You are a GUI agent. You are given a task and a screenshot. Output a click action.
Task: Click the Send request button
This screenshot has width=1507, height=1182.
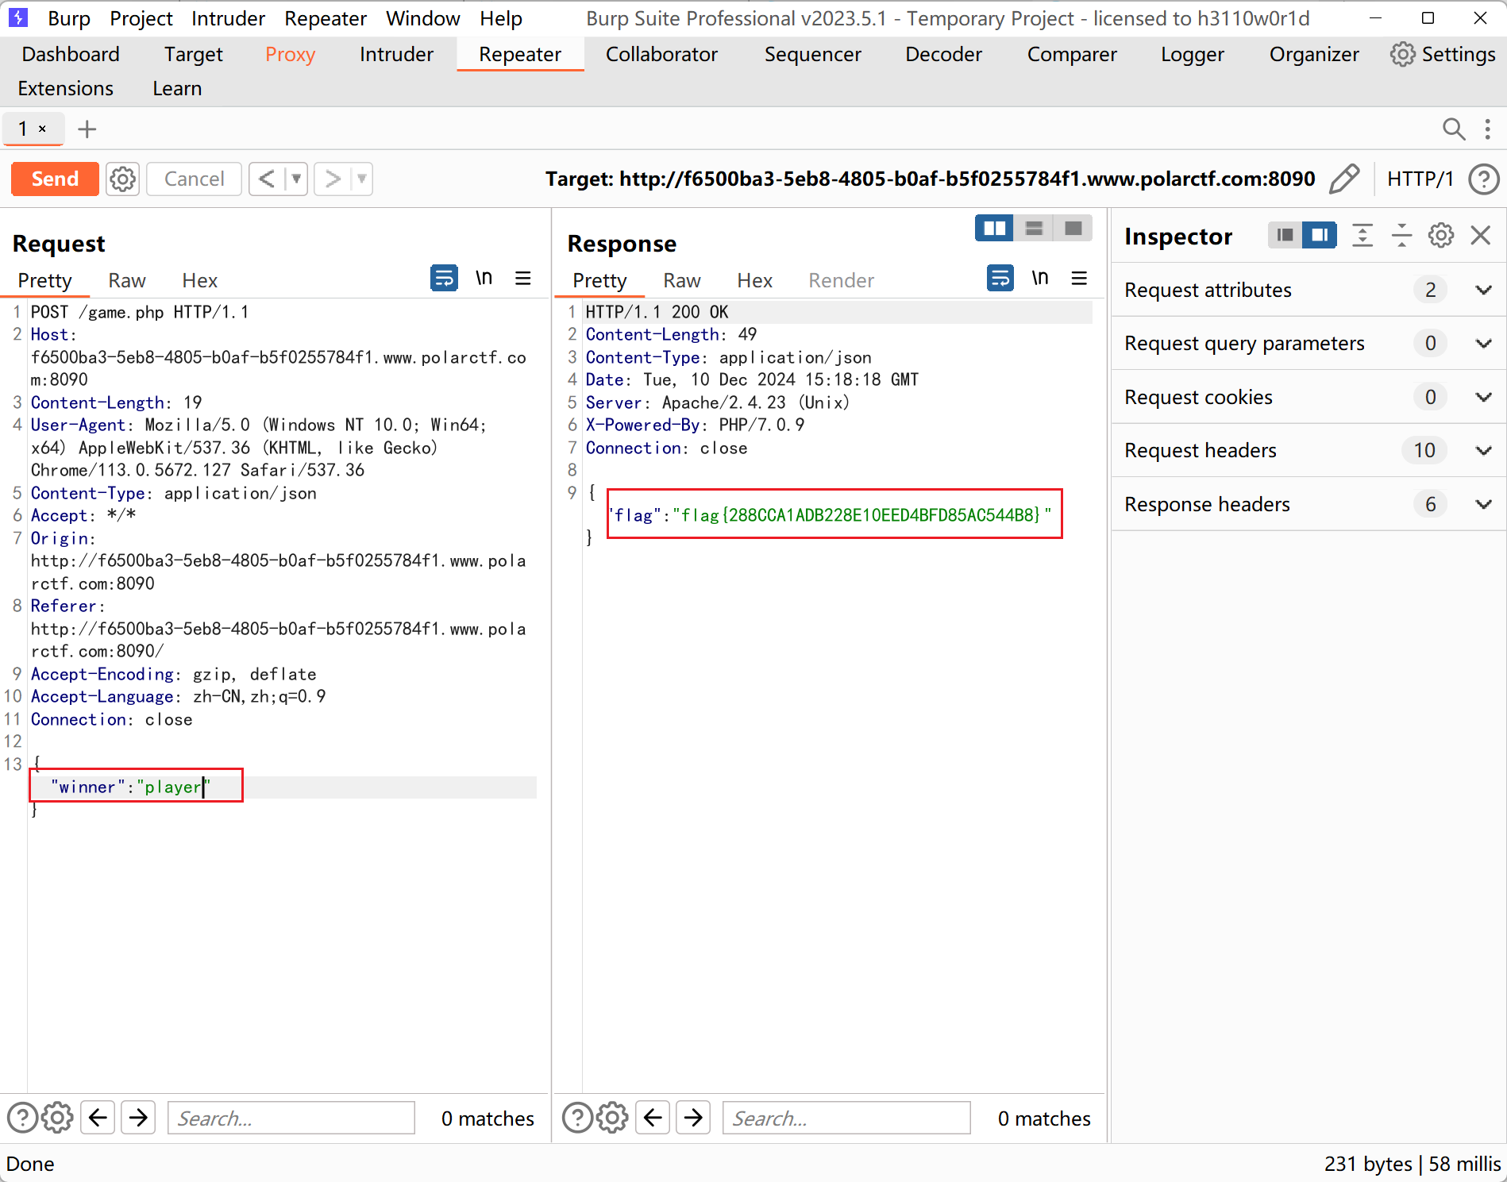55,179
